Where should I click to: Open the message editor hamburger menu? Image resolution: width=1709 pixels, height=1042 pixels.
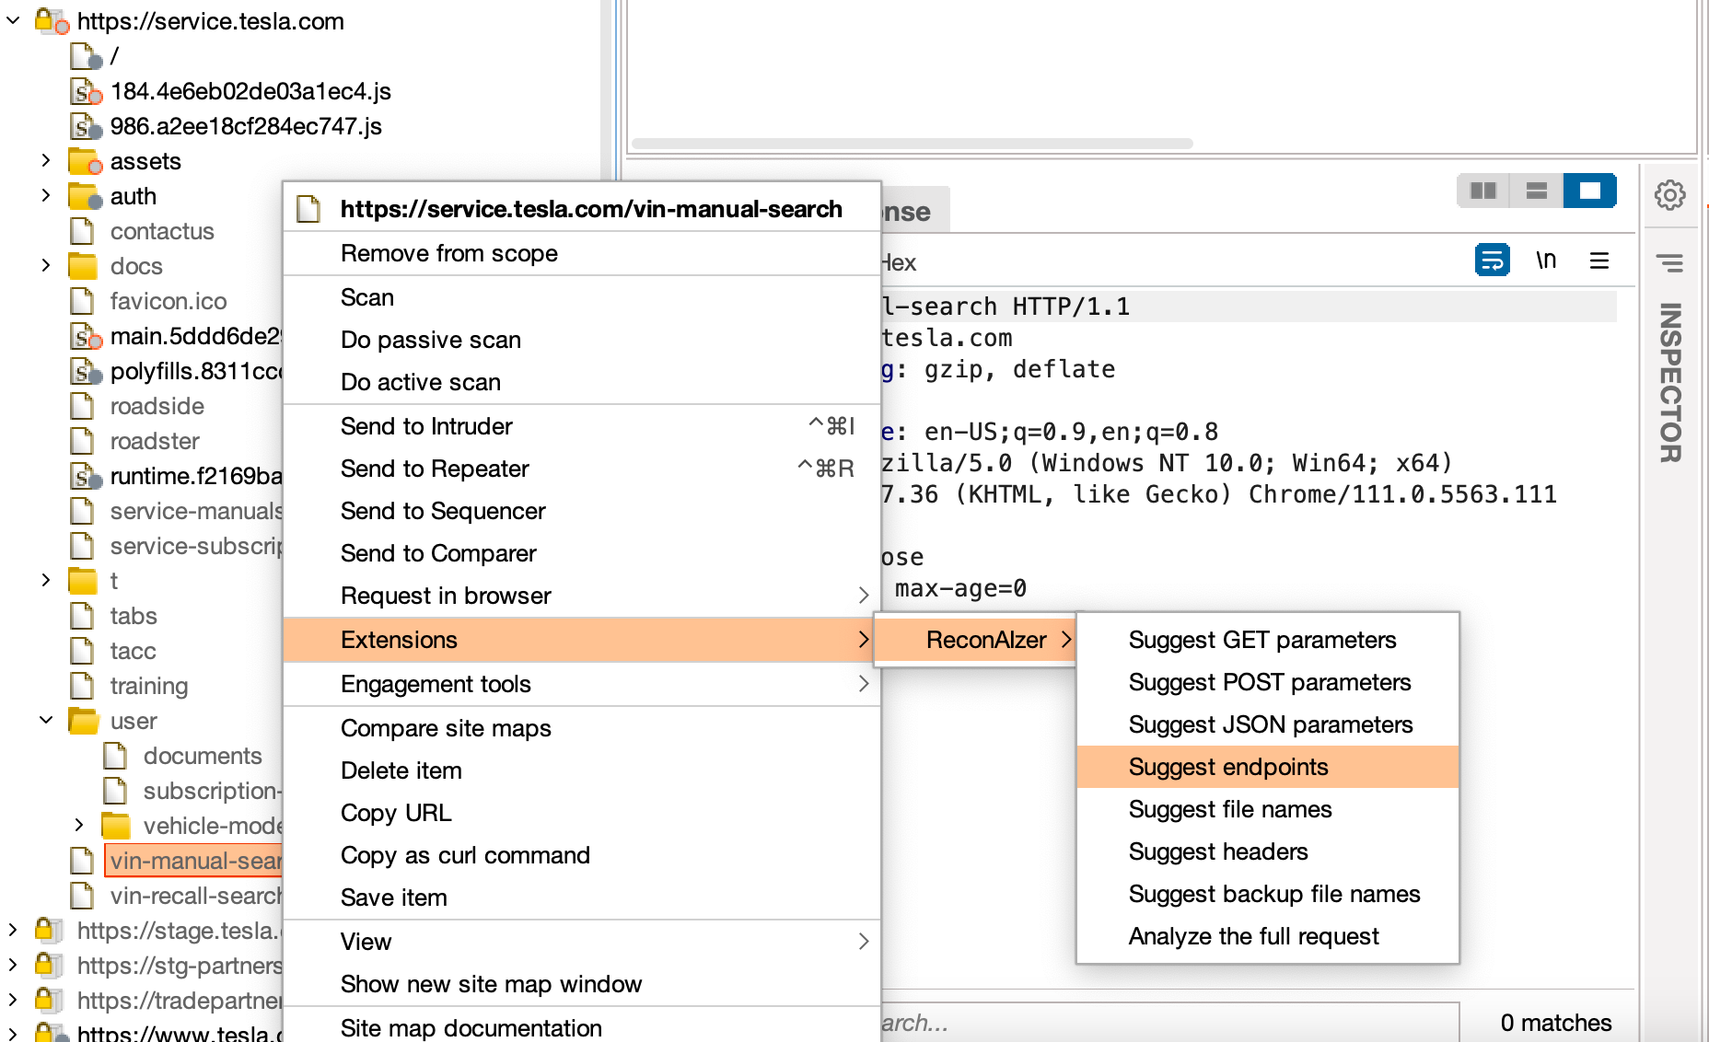[1599, 260]
